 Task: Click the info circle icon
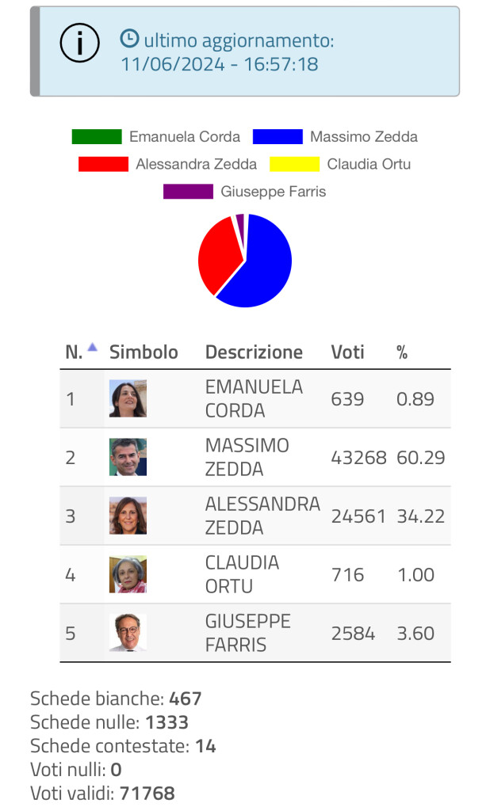click(x=80, y=43)
